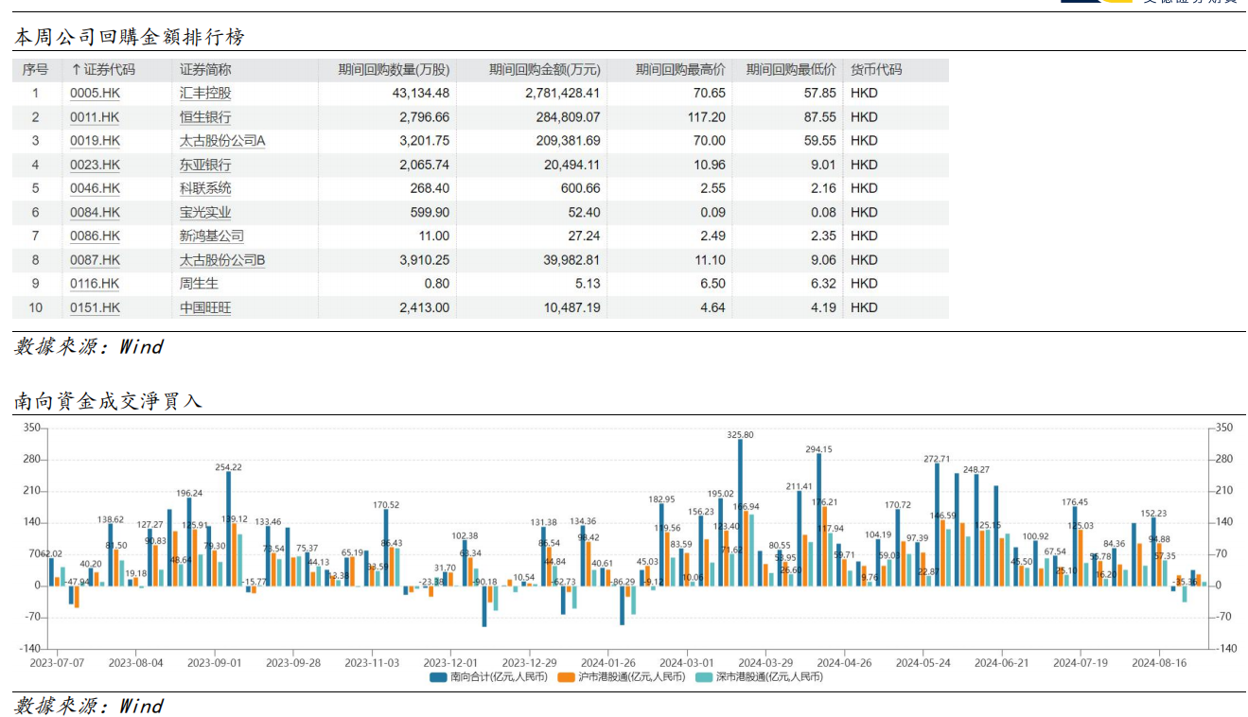
Task: Click the 序号 column header
Action: [35, 70]
